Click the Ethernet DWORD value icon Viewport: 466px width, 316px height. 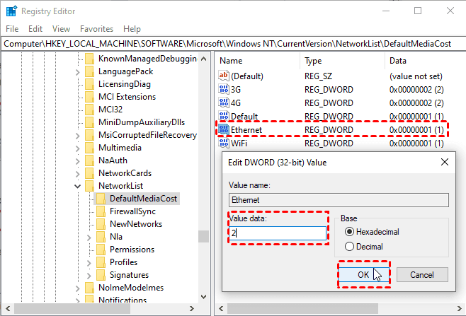(x=224, y=129)
